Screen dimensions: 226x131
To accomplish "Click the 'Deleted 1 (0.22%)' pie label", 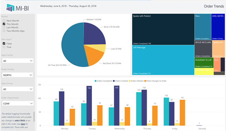I will click(94, 19).
